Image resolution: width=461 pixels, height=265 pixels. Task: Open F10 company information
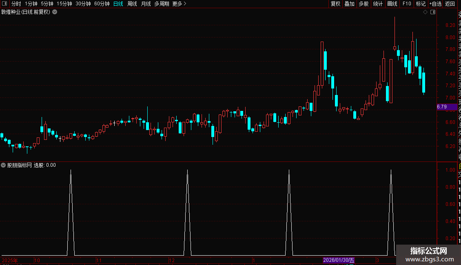click(407, 4)
